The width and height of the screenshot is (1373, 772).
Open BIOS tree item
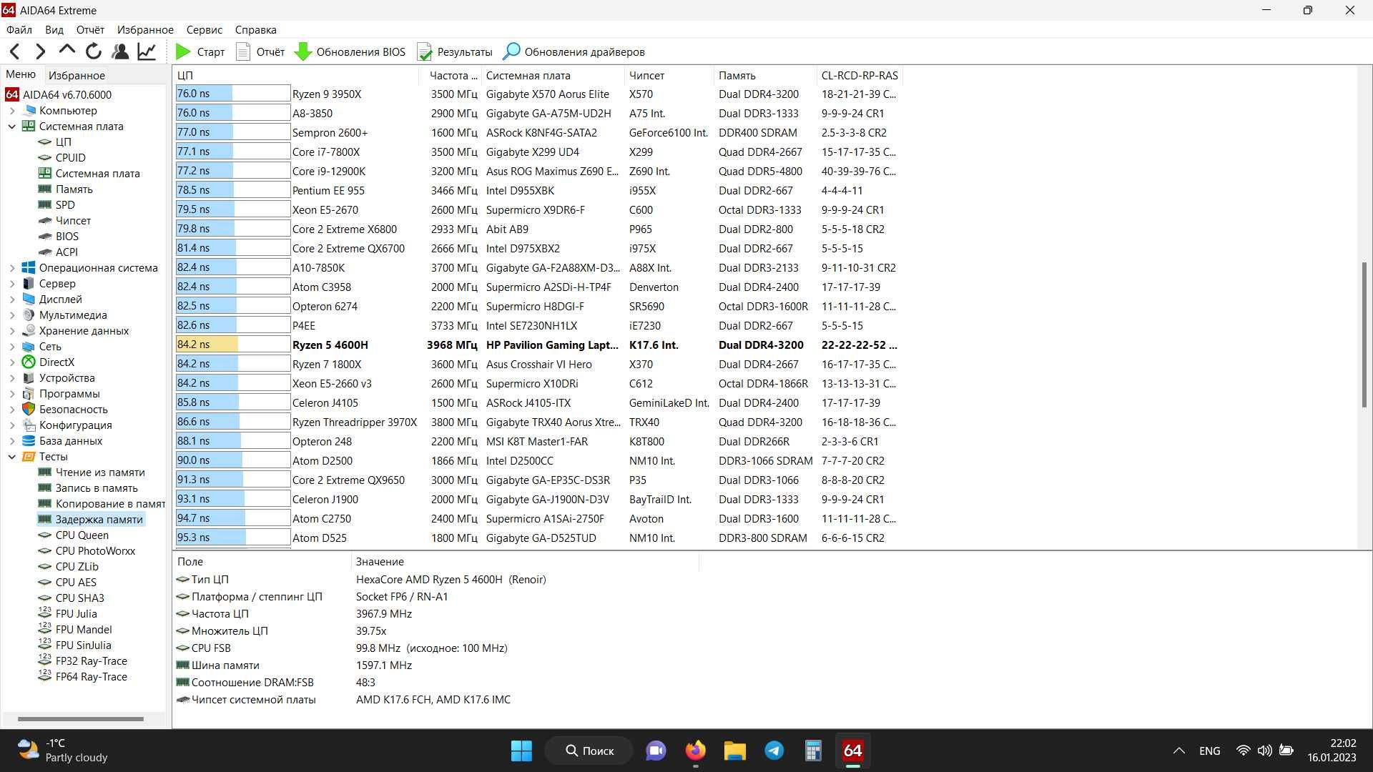point(59,237)
